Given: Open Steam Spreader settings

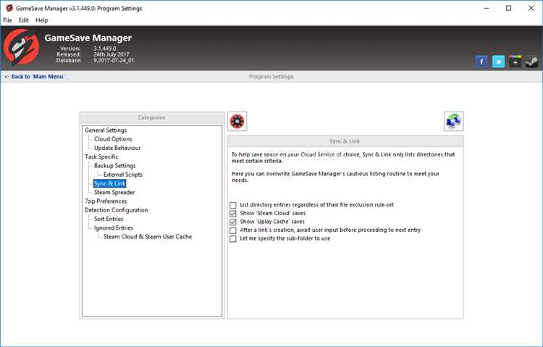Looking at the screenshot, I should [x=114, y=193].
